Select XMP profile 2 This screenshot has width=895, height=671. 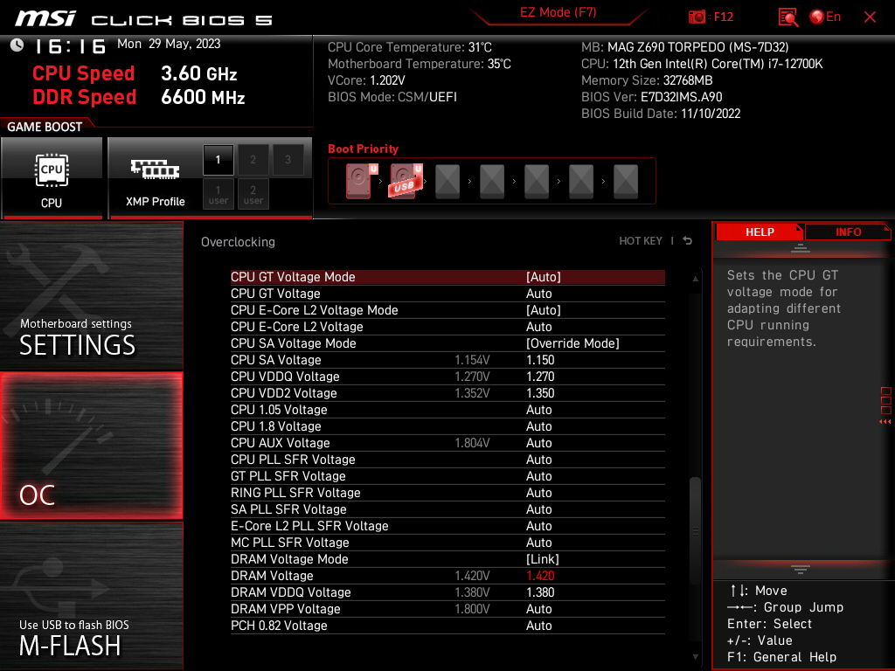pos(253,160)
